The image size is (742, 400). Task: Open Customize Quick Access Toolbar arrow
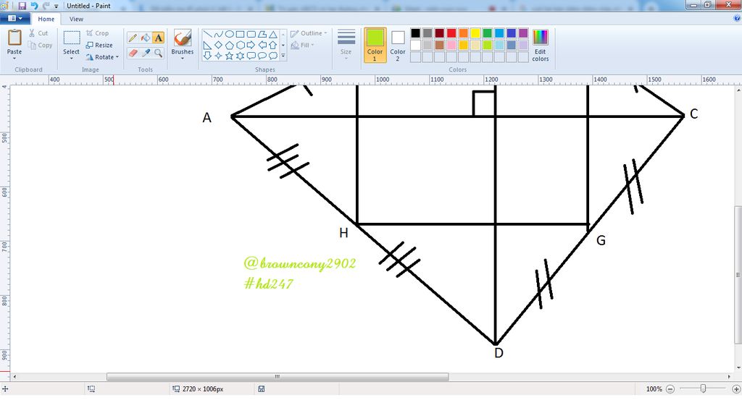click(x=57, y=6)
